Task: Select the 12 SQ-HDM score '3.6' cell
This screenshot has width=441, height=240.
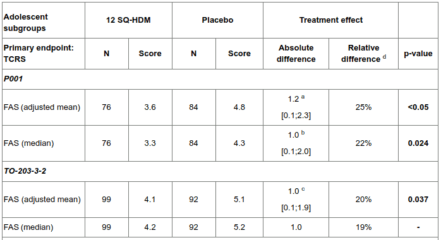Action: [150, 107]
